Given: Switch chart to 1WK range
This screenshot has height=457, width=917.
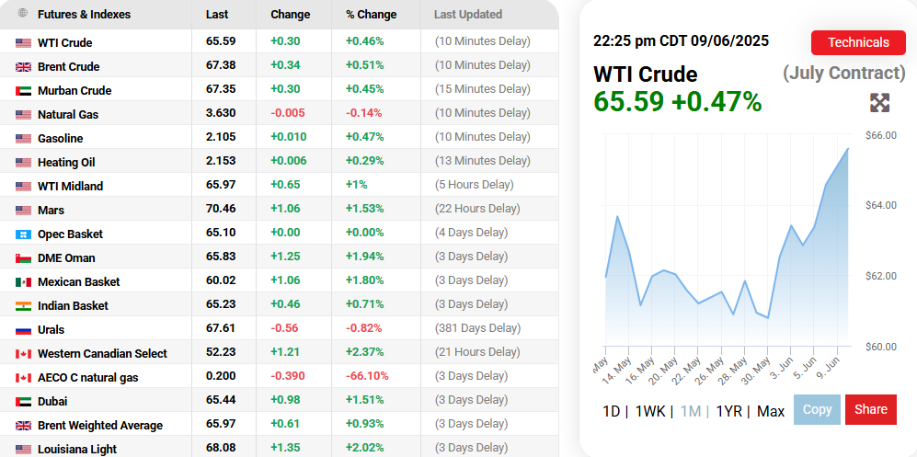Looking at the screenshot, I should (650, 411).
